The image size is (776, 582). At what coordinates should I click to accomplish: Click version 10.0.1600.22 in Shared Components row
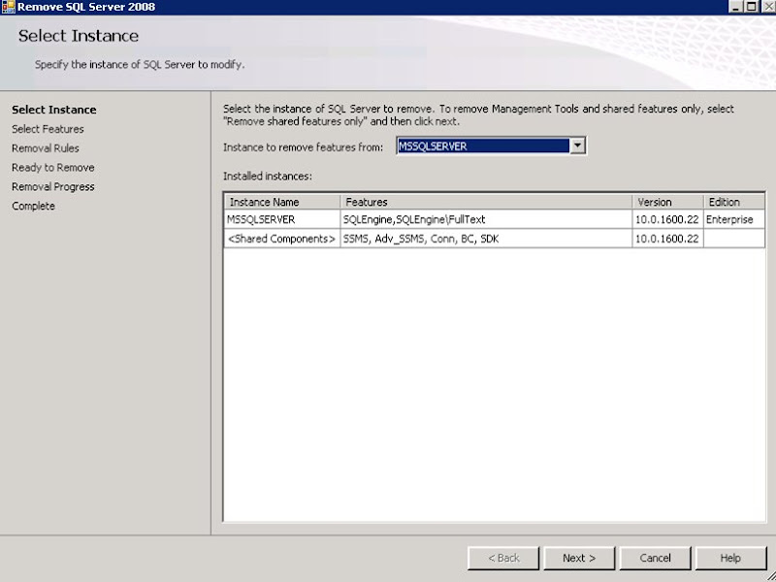[666, 239]
